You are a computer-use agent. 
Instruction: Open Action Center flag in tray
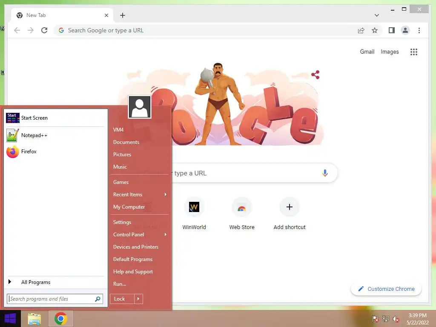375,318
